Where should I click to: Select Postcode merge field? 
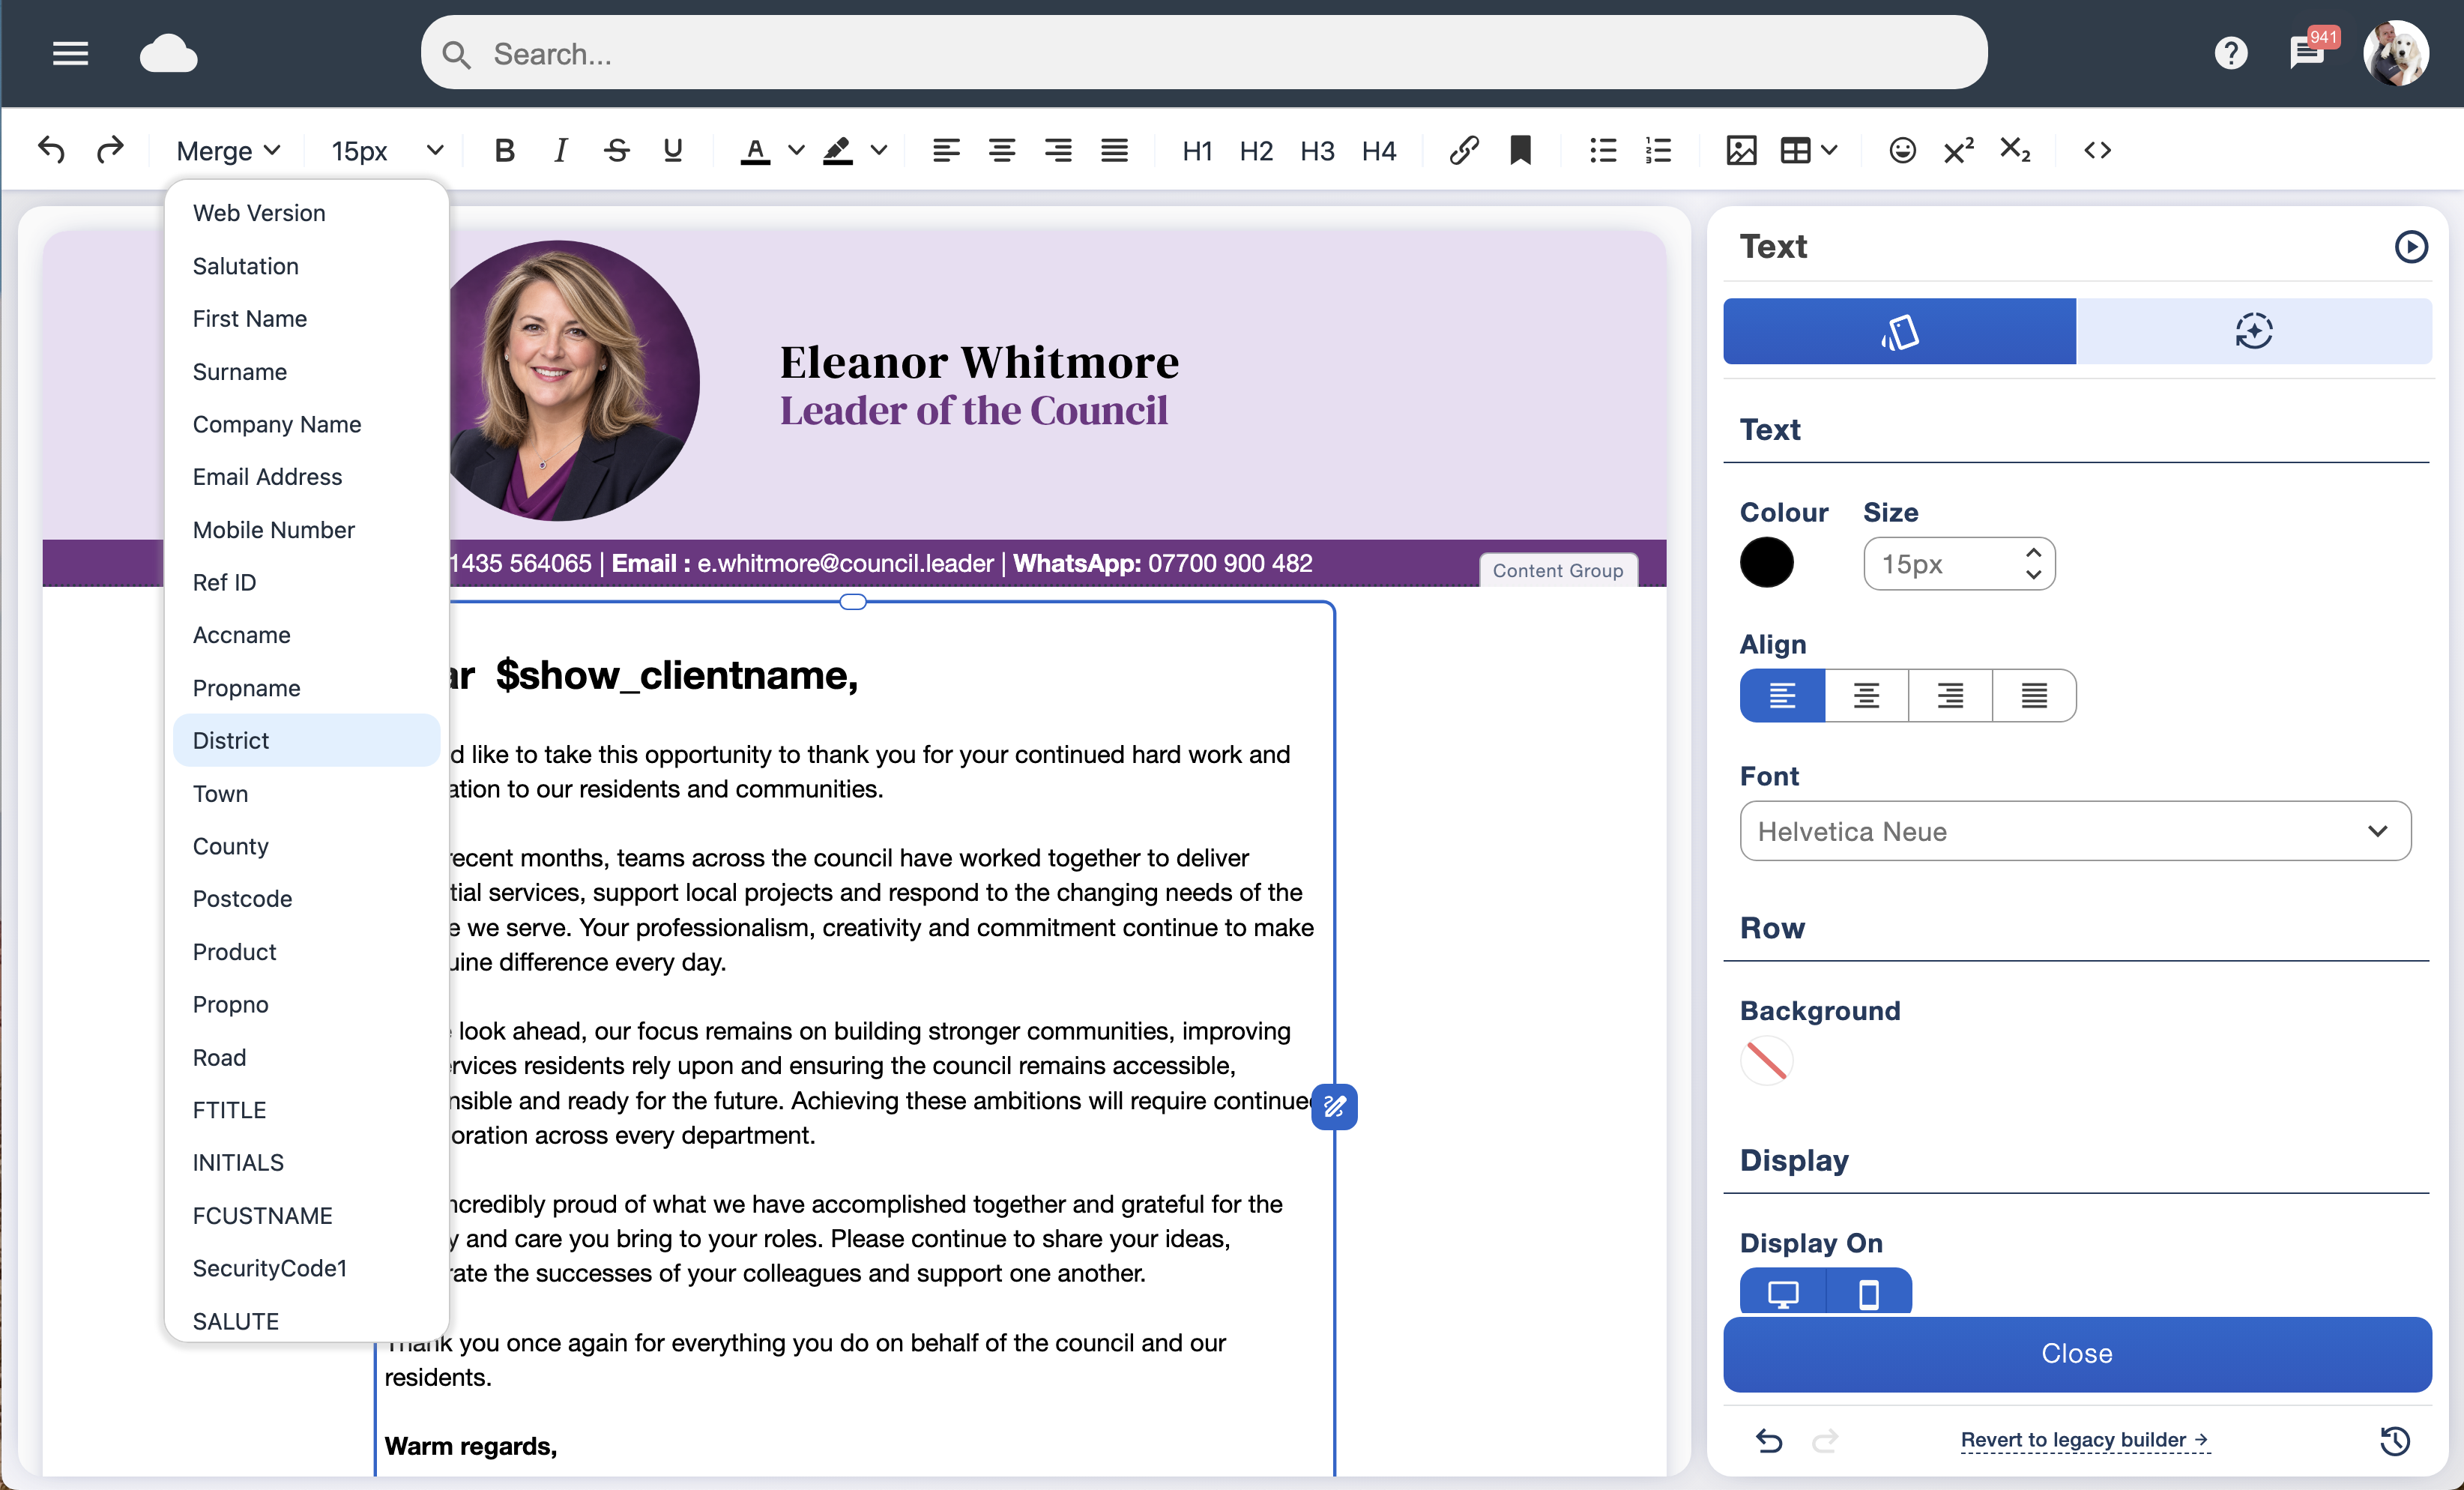click(306, 898)
